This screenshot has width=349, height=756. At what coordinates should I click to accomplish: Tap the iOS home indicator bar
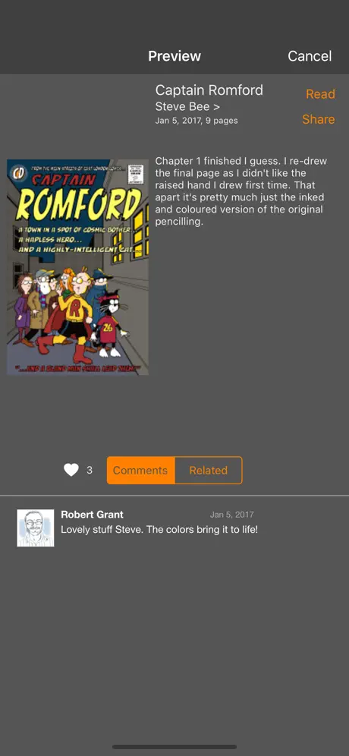tap(174, 747)
